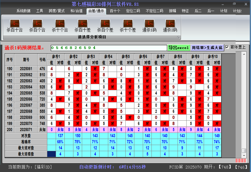
Task: Switch to the 计划2 tab
Action: pos(237,11)
